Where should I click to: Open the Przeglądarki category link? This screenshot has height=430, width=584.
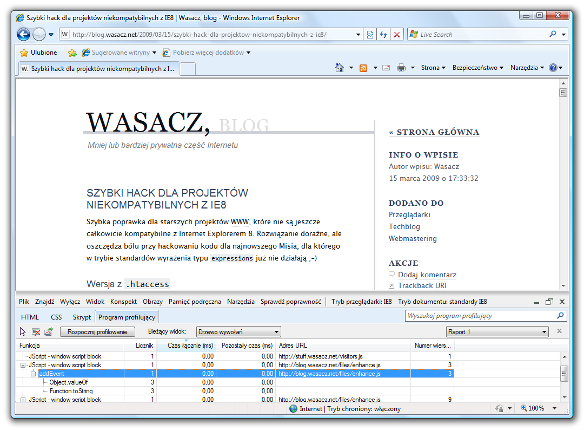coord(409,215)
